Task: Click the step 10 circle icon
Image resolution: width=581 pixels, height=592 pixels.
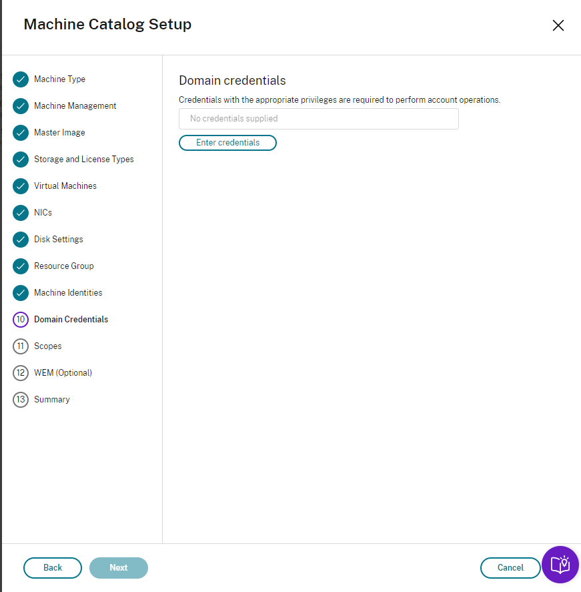Action: (21, 320)
